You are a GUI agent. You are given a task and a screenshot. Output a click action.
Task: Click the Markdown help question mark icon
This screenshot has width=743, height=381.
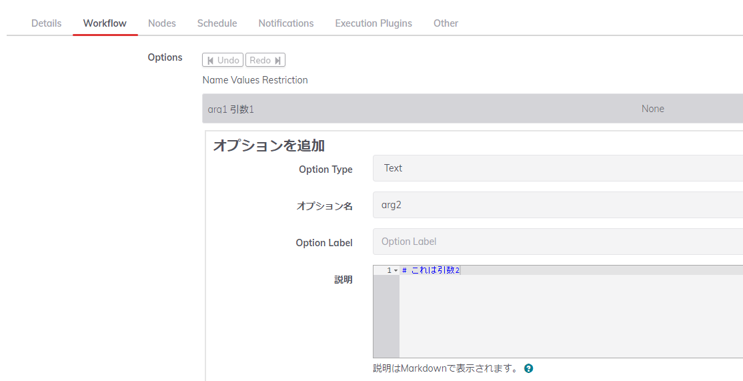coord(529,368)
